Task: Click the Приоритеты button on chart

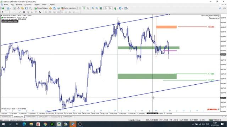Action: (214, 18)
